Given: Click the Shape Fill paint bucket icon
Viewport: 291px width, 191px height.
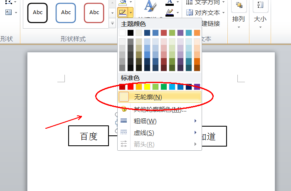Looking at the screenshot, I should click(x=123, y=2).
